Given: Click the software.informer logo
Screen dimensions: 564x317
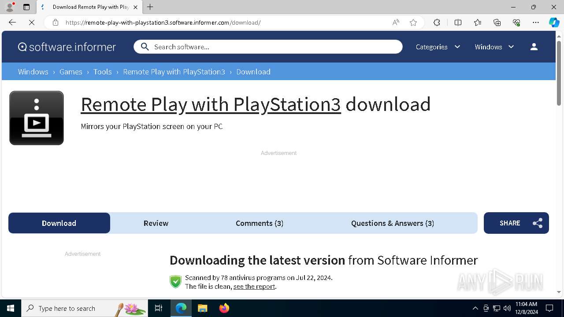Looking at the screenshot, I should click(x=67, y=47).
